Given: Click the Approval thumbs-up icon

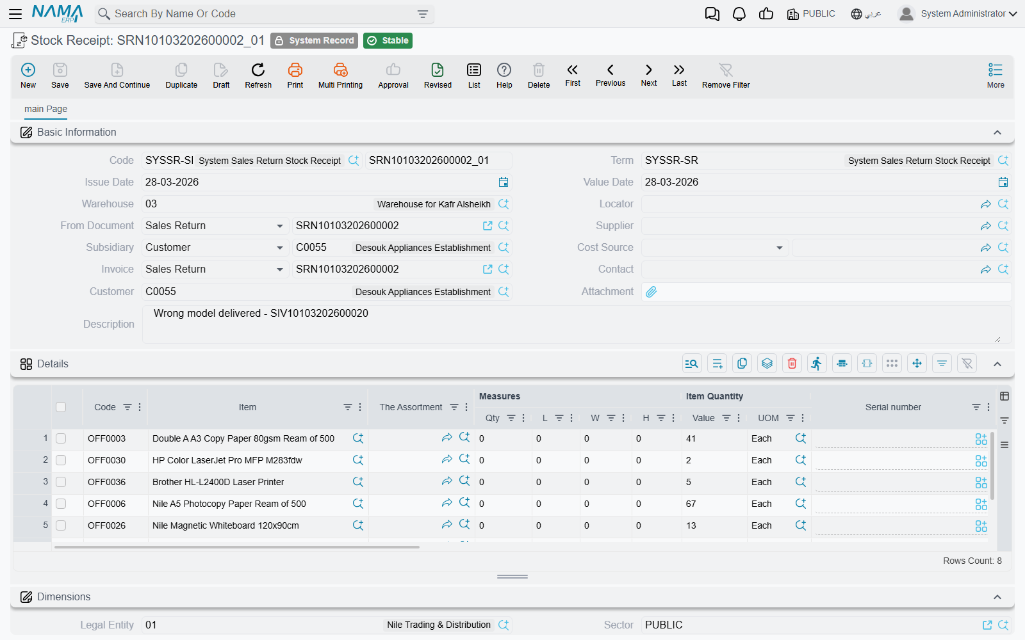Looking at the screenshot, I should [x=393, y=76].
